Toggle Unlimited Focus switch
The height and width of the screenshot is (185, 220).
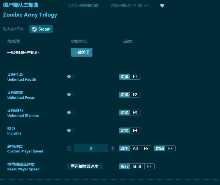tap(71, 95)
